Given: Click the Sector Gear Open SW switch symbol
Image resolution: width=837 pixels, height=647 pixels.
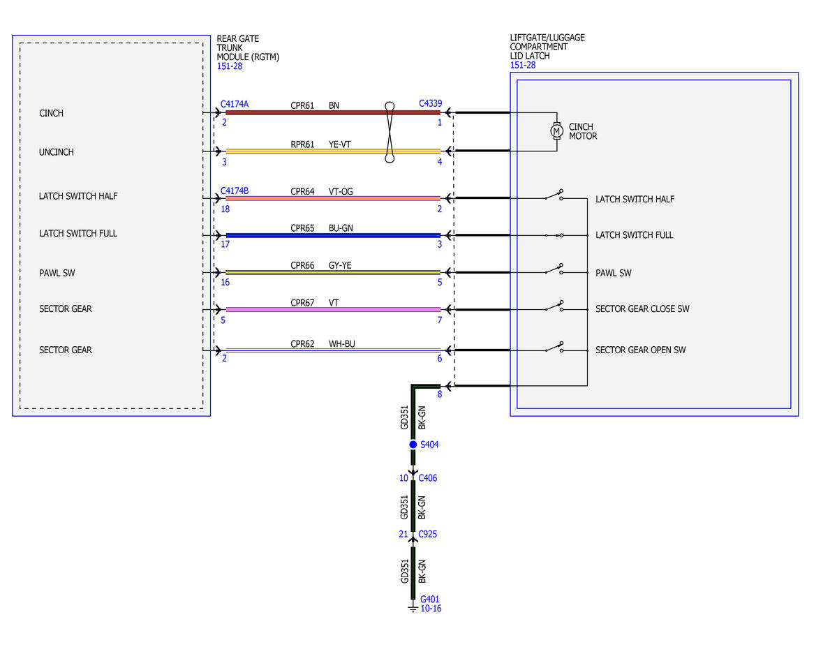Looking at the screenshot, I should coord(554,348).
